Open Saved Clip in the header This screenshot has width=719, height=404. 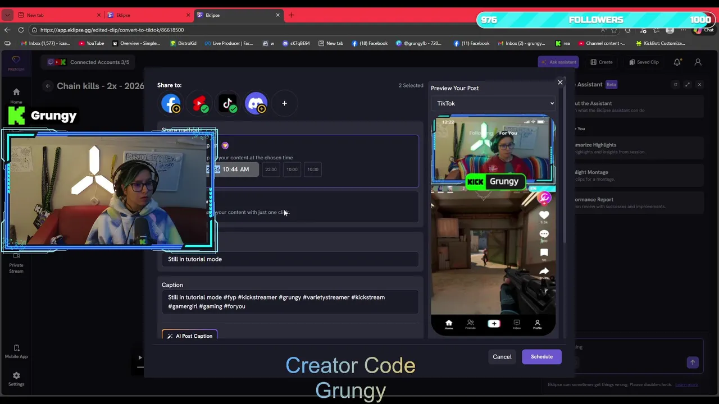pyautogui.click(x=644, y=62)
